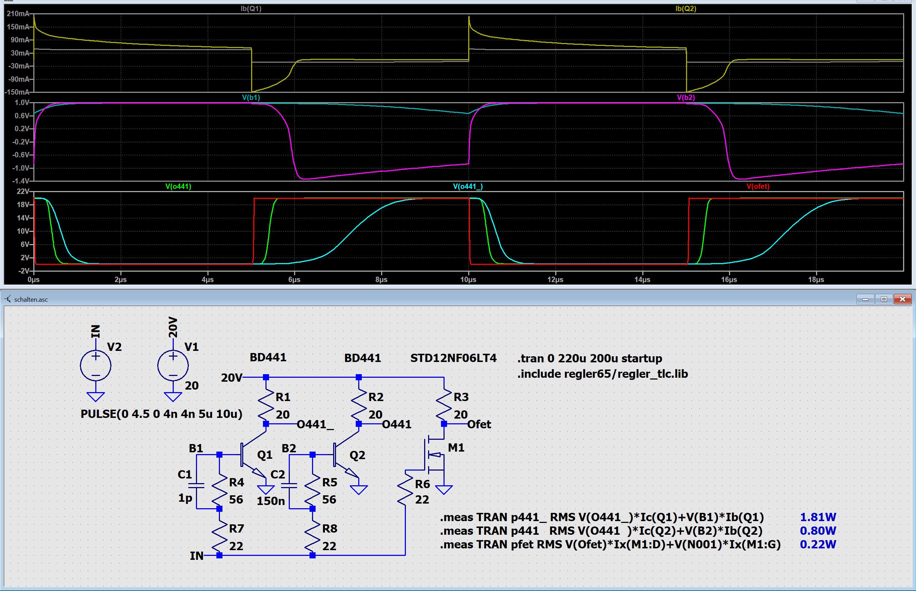Click the V(o441_) cyan trace label
Viewport: 916px width, 591px height.
pyautogui.click(x=467, y=186)
